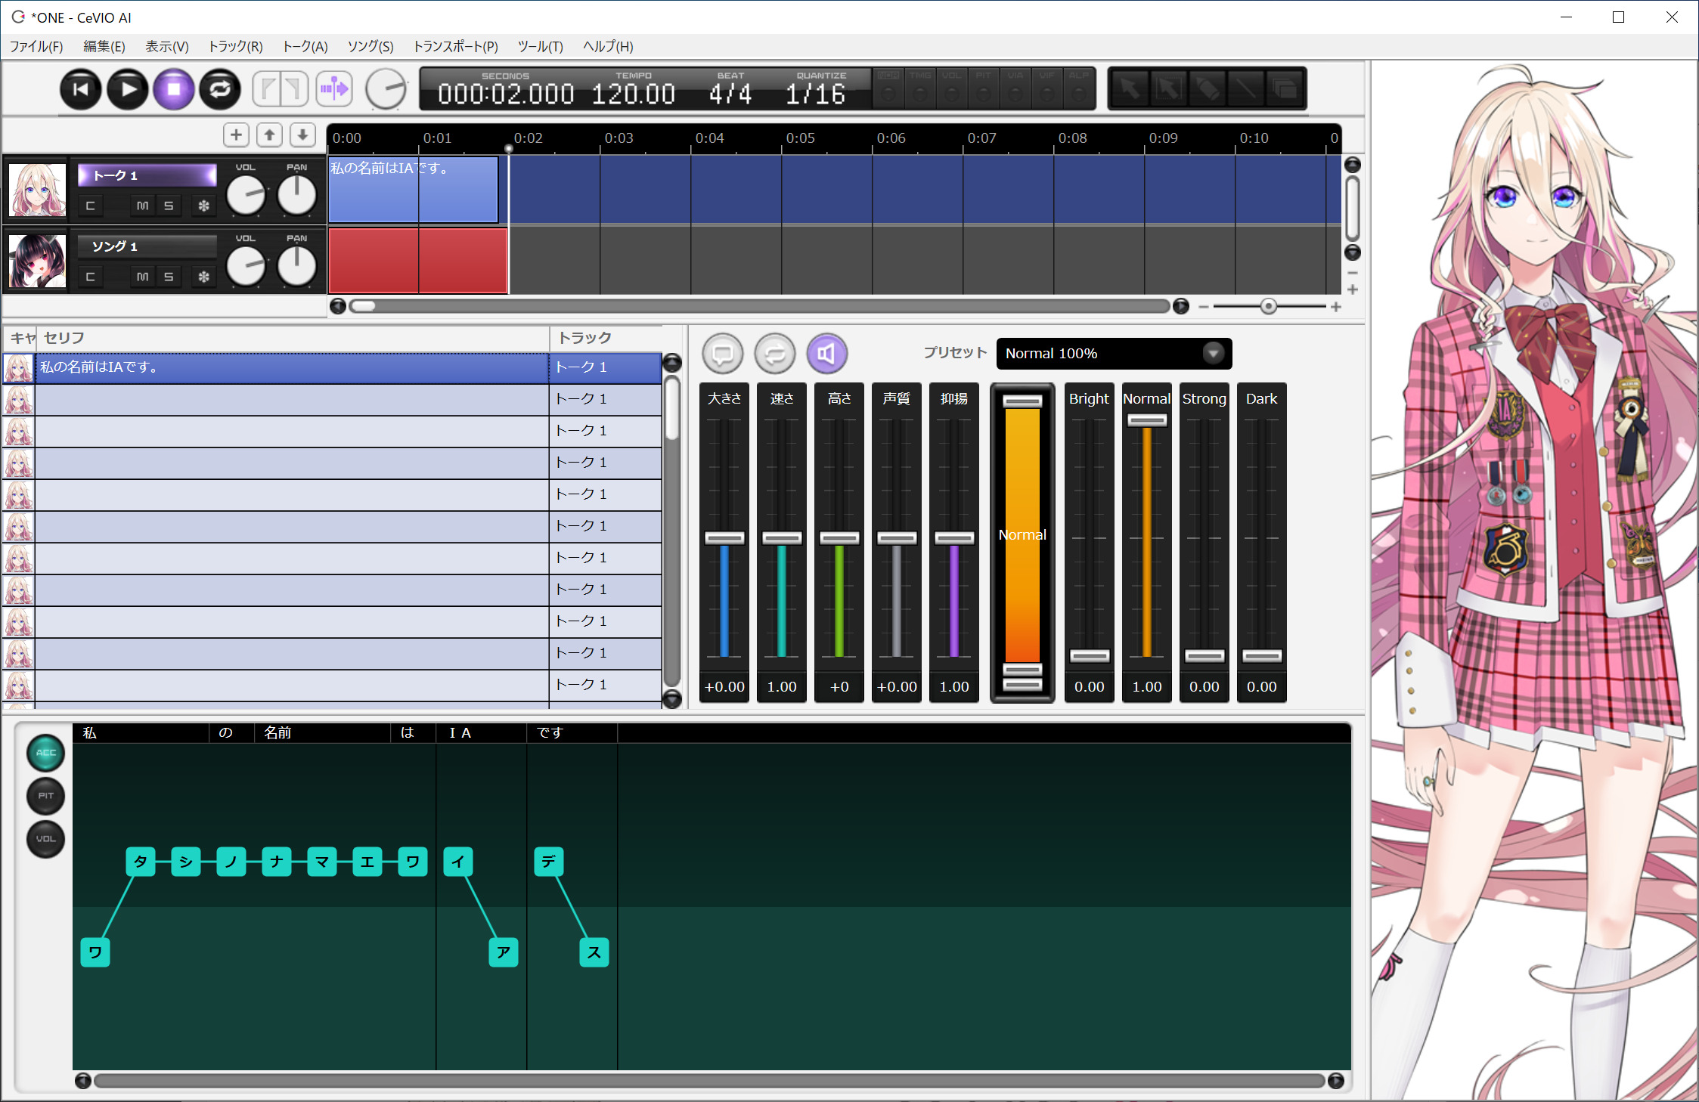Click the VOL knob of トーク 1 track
This screenshot has height=1102, width=1699.
pos(246,196)
